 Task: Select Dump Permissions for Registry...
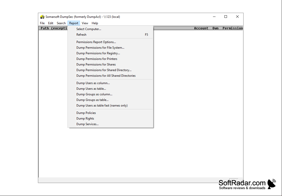[x=110, y=53]
